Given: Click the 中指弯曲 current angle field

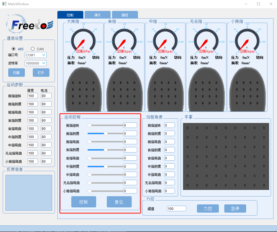Looking at the screenshot, I should pos(169,174).
